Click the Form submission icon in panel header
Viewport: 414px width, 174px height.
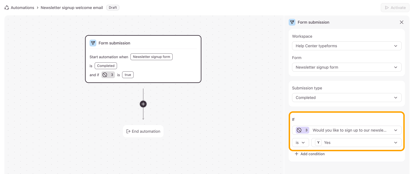[292, 22]
